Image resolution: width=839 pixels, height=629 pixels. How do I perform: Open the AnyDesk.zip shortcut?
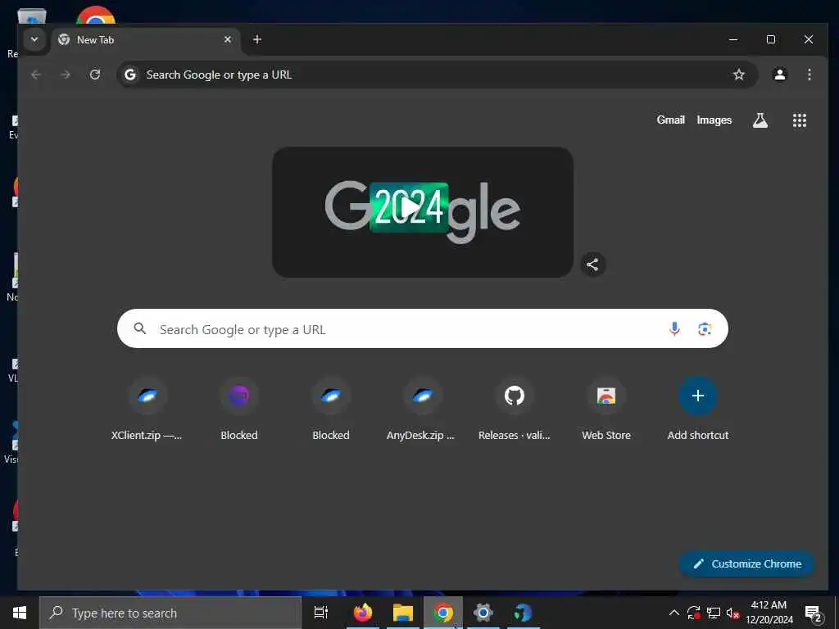pos(423,410)
